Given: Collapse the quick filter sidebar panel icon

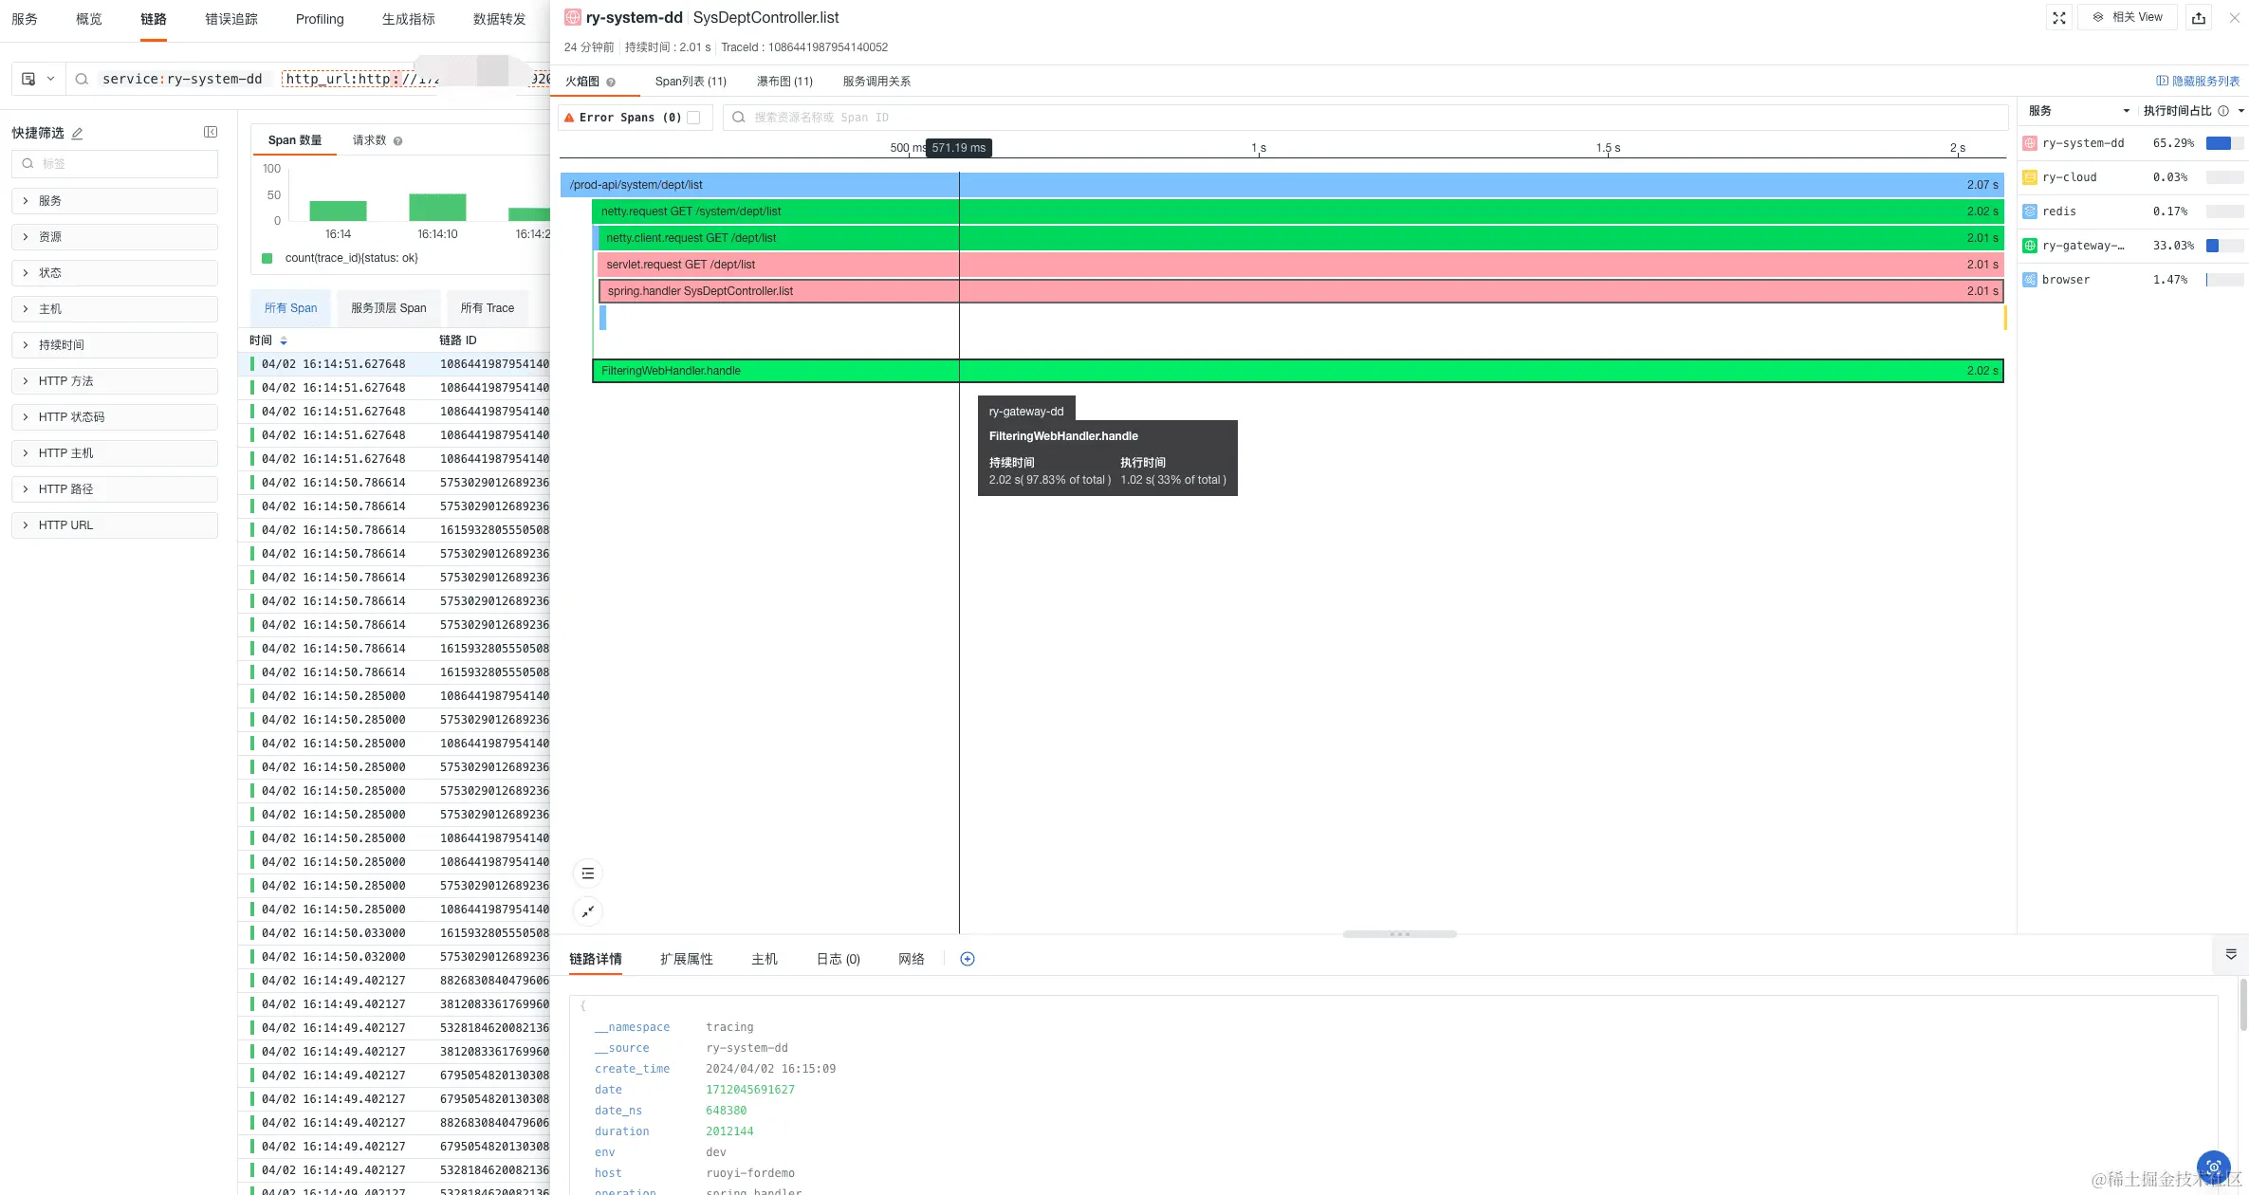Looking at the screenshot, I should [x=211, y=133].
